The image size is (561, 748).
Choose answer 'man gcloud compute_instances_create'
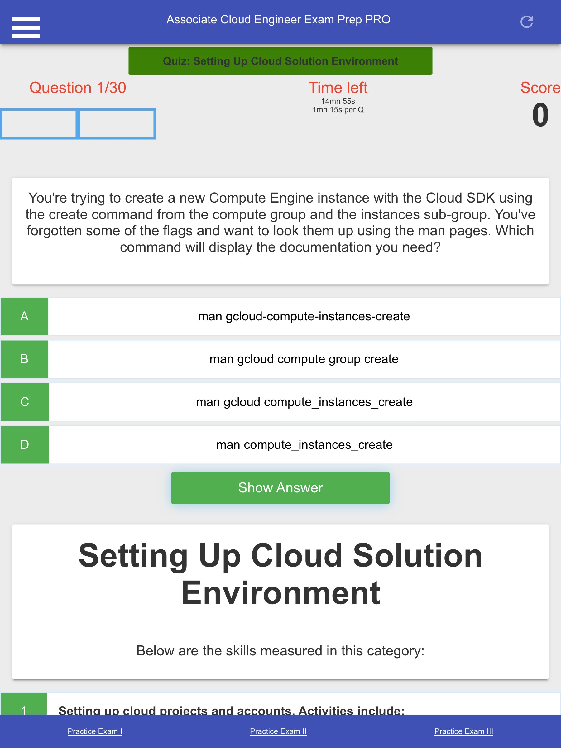[304, 402]
